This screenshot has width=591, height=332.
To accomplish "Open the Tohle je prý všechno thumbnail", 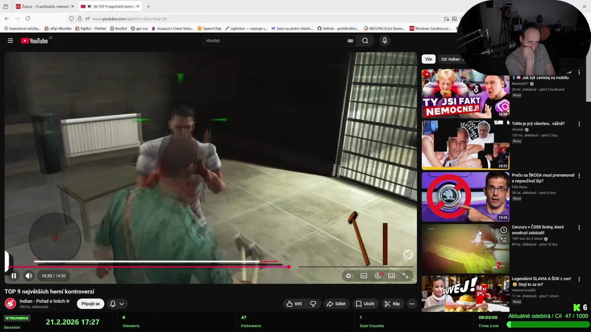I will 465,145.
